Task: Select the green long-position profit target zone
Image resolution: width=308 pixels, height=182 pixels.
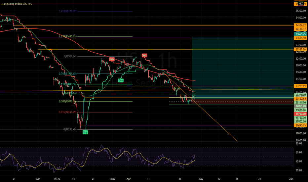Action: 243,68
